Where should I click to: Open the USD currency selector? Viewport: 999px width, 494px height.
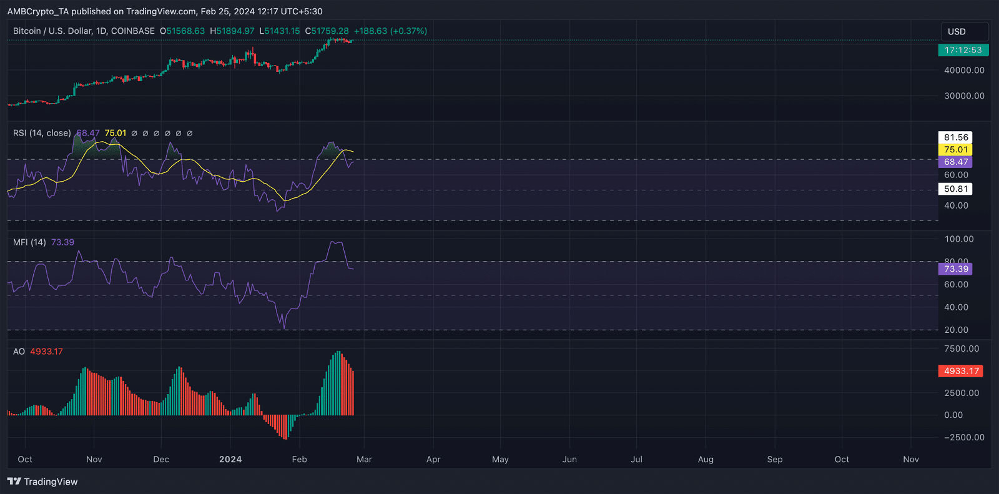coord(965,32)
